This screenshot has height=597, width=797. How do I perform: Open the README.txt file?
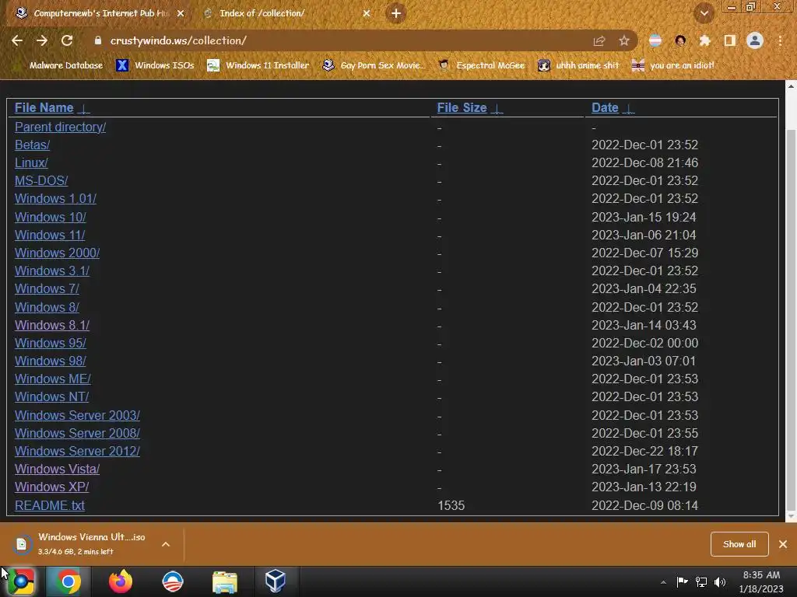tap(50, 505)
